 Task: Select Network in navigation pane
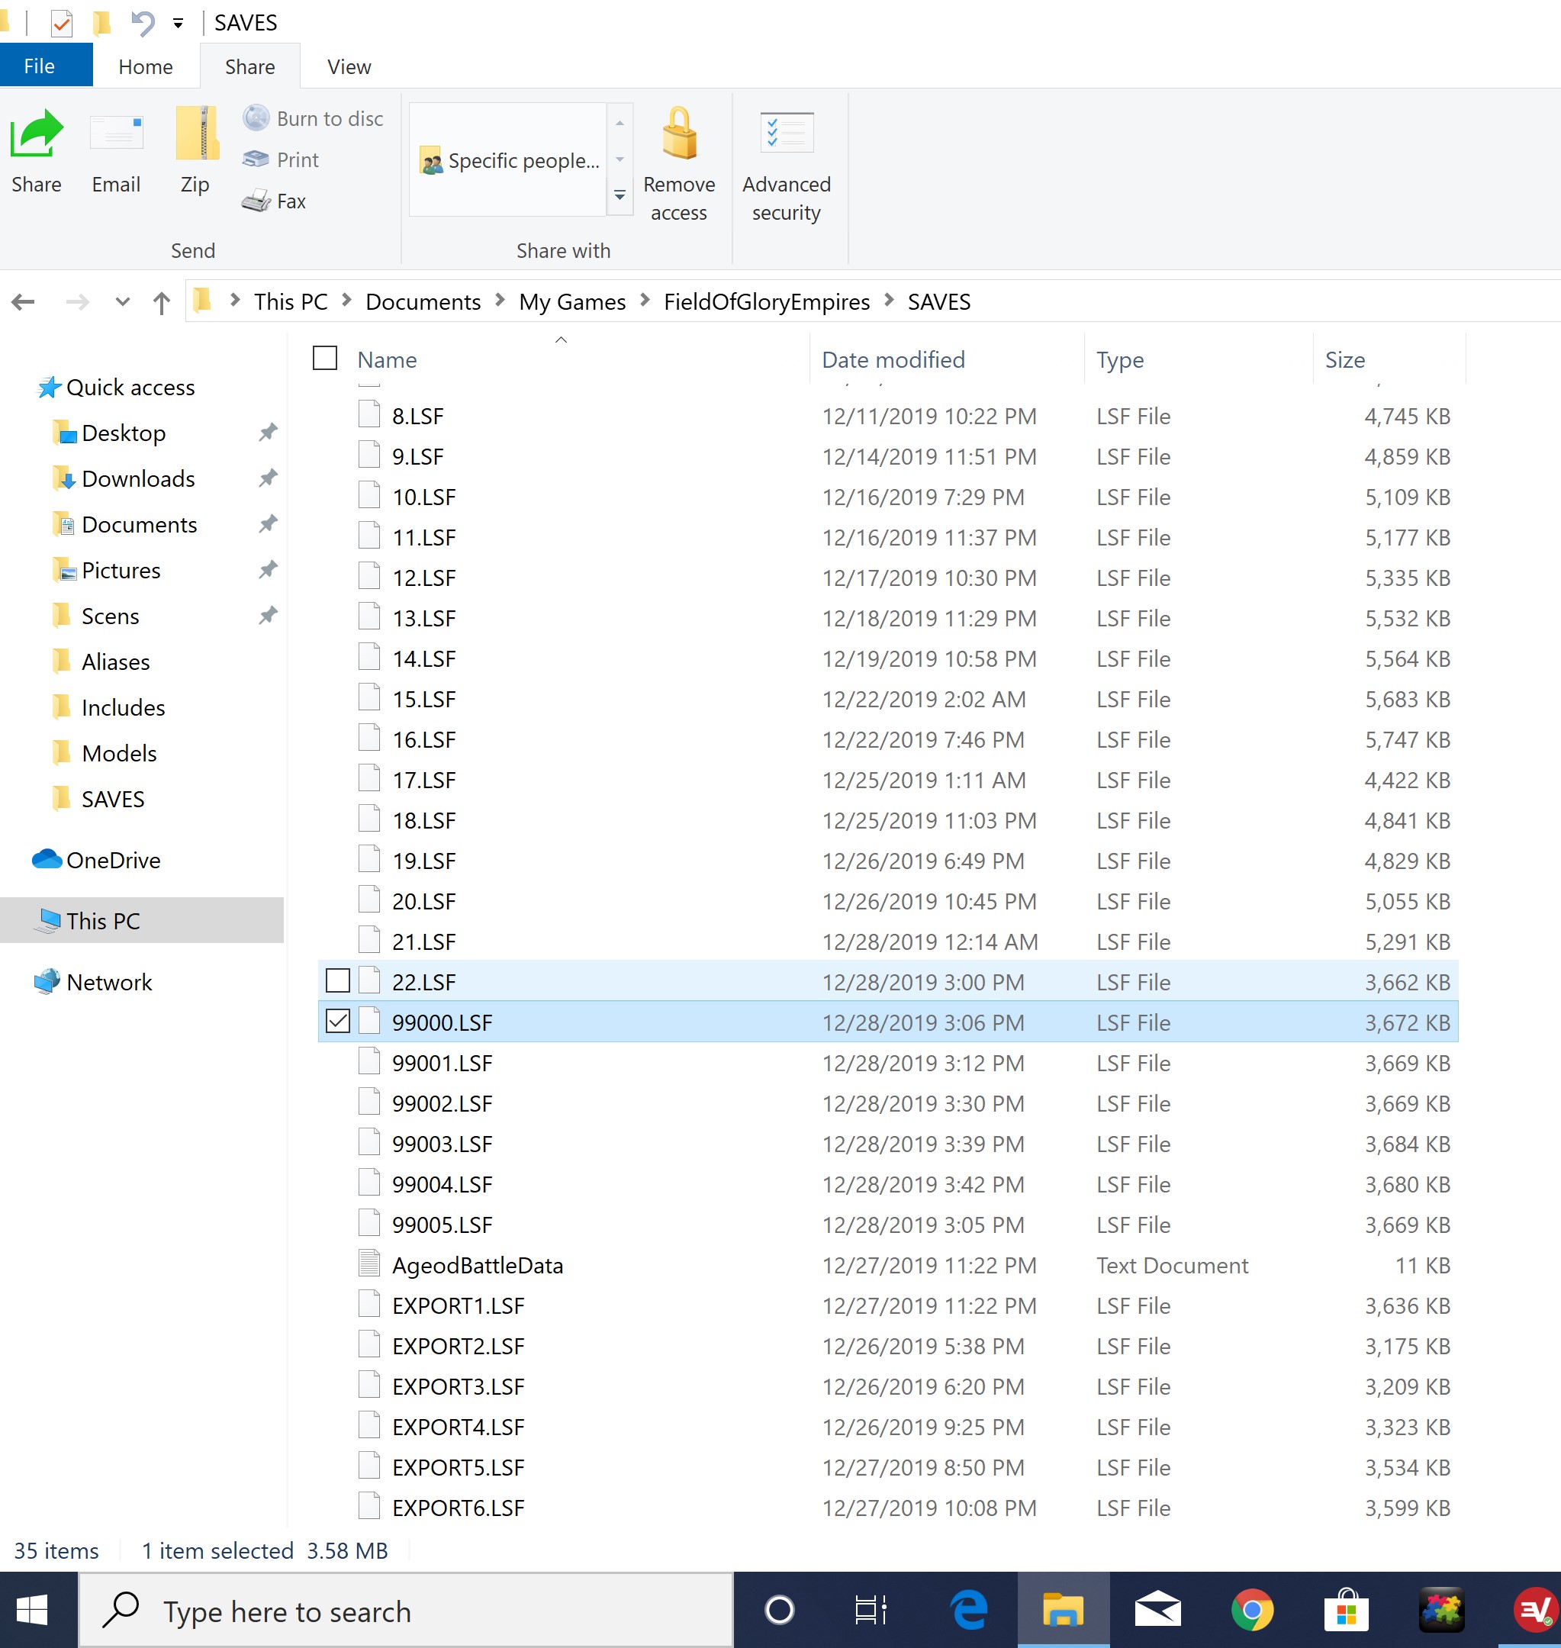click(x=92, y=983)
